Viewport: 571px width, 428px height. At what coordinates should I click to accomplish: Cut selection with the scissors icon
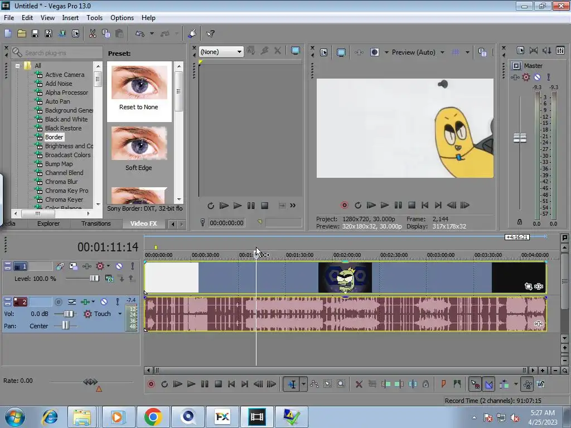pos(93,33)
